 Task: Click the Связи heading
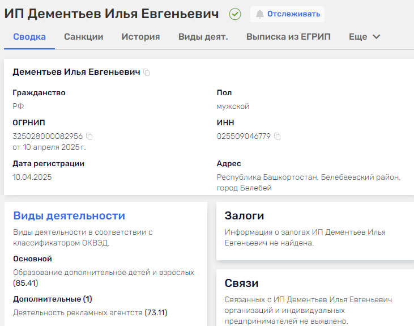[x=241, y=283]
